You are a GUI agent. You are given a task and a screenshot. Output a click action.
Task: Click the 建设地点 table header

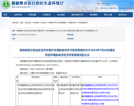coord(55,79)
